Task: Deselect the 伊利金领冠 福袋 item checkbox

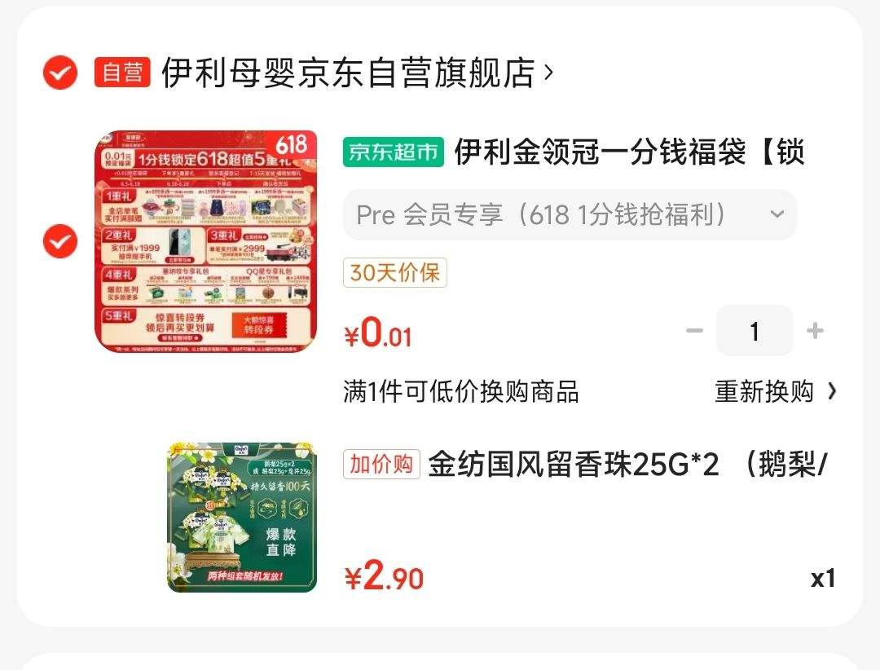Action: (60, 241)
